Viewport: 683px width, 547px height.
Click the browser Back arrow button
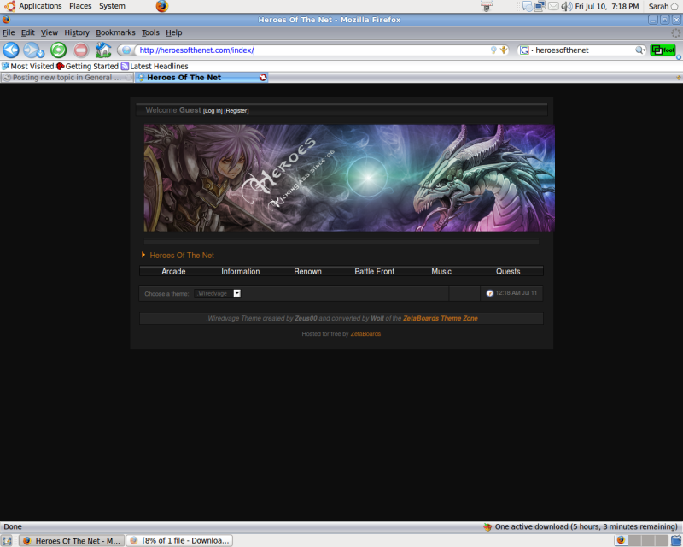pos(11,50)
